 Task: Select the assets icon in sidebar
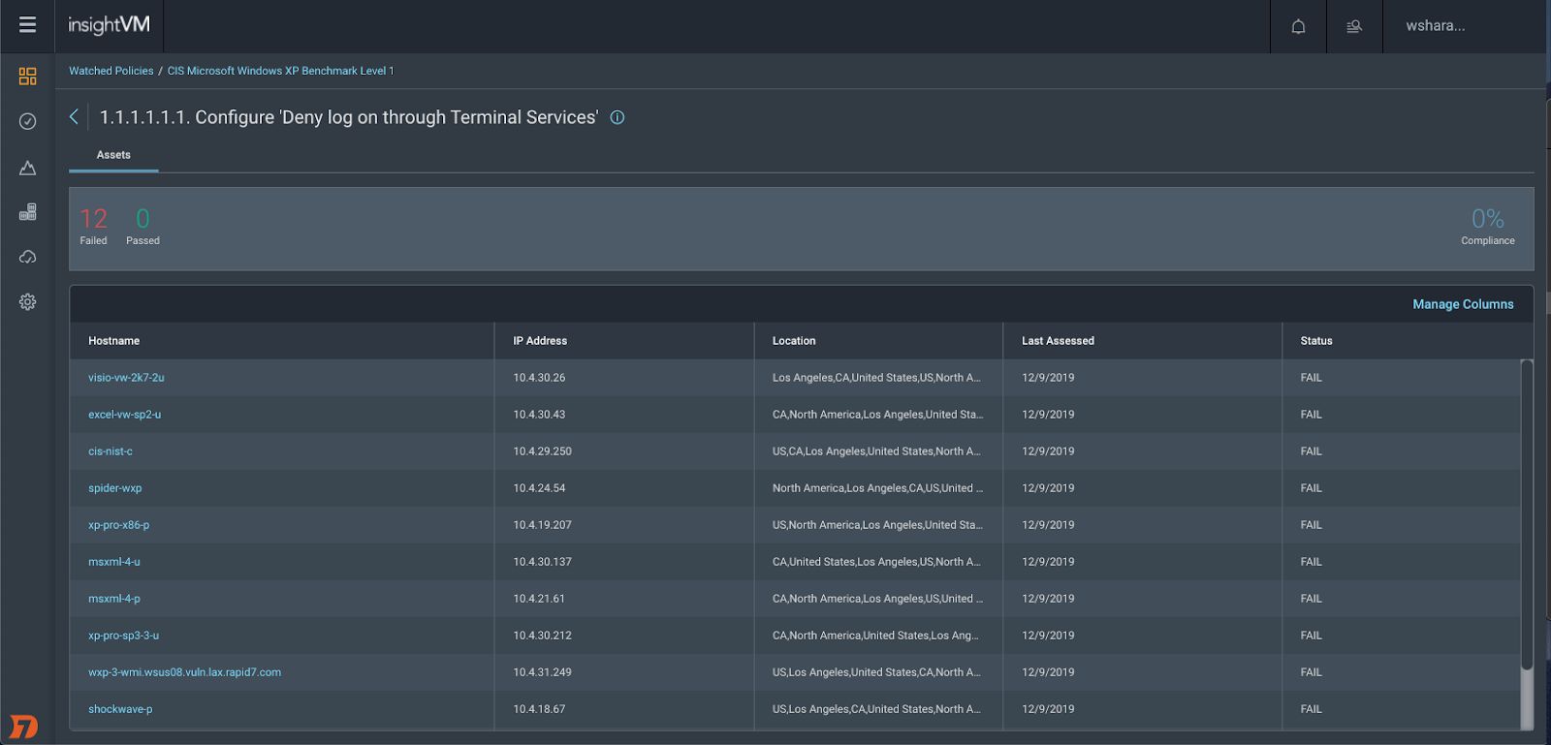coord(27,212)
